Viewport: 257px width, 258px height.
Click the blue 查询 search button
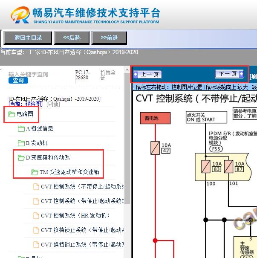tap(18, 80)
